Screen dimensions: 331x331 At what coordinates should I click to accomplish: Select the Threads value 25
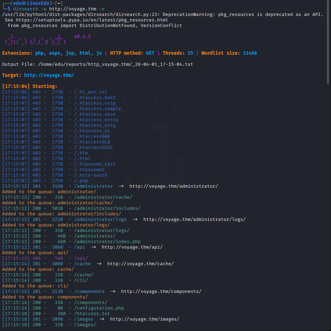190,53
